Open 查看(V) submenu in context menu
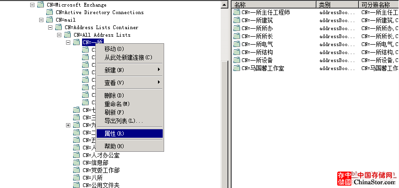Image resolution: width=399 pixels, height=188 pixels. click(130, 83)
